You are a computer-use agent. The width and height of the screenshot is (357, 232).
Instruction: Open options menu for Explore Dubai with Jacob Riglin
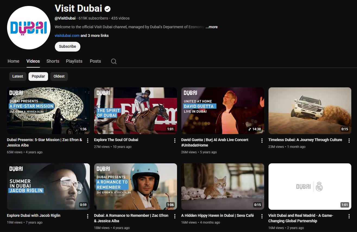[x=88, y=216]
